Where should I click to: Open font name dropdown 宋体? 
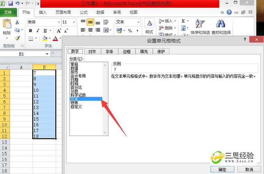[x=59, y=22]
